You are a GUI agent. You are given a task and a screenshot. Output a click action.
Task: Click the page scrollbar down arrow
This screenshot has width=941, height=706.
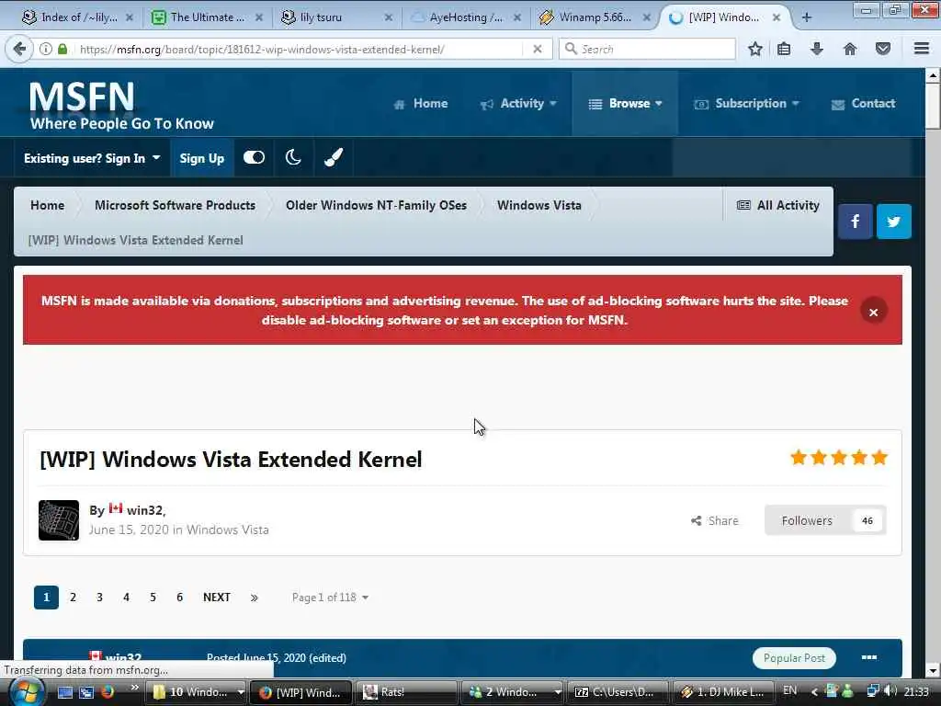[932, 669]
